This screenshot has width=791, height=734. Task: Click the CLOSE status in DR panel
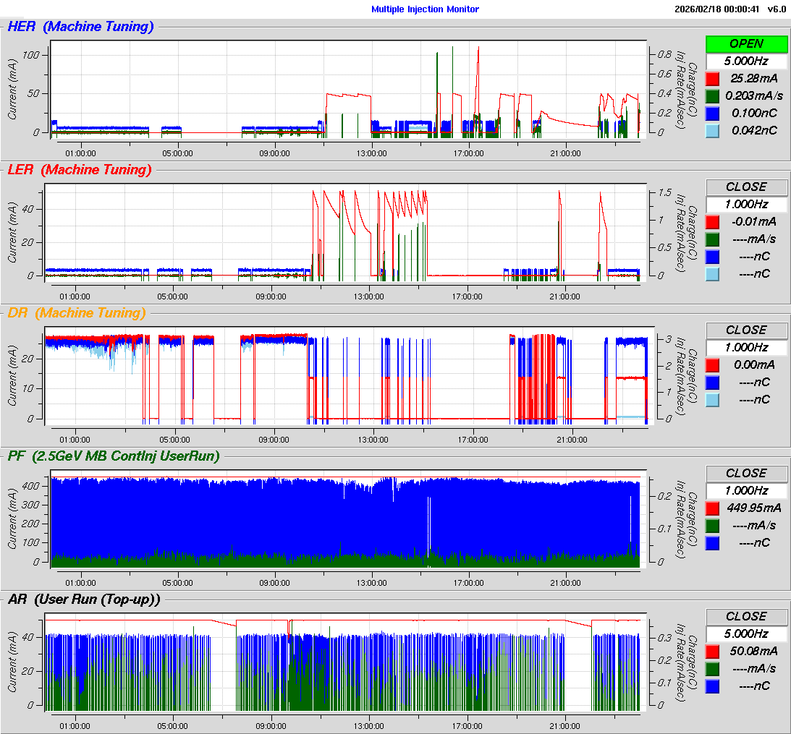tap(746, 330)
